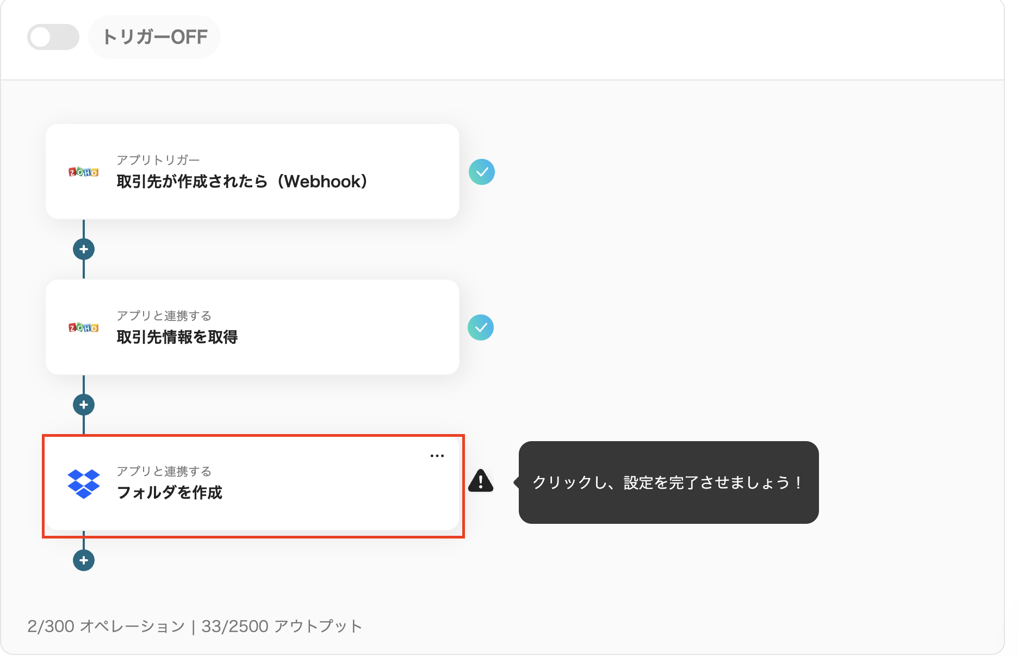
Task: Click the tooltip クリックし、設定を完了させましょう！
Action: (668, 482)
